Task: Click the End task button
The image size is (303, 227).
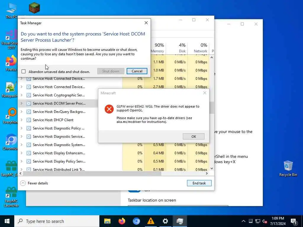Action: [x=199, y=183]
